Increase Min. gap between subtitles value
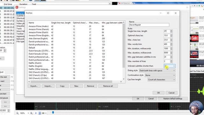The width and height of the screenshot is (204, 115). click(x=171, y=56)
